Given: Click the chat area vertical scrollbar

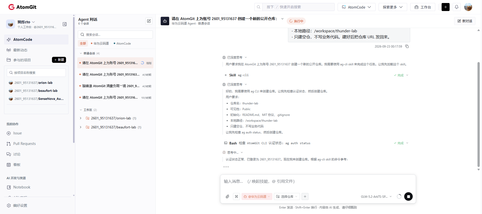Looking at the screenshot, I should coord(478,114).
